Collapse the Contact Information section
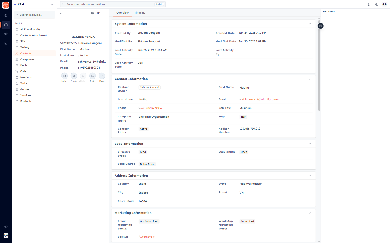Image resolution: width=390 pixels, height=243 pixels. click(x=310, y=79)
